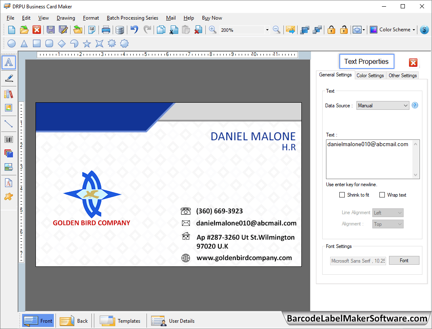
Task: Select the Text tool in left sidebar
Action: click(9, 63)
